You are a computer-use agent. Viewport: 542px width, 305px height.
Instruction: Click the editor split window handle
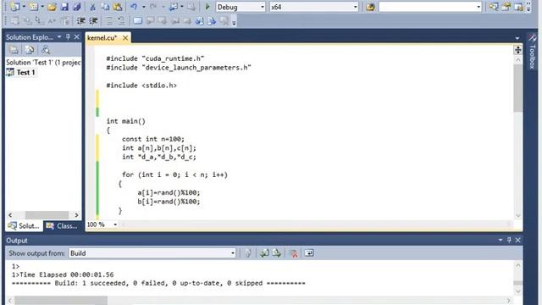[517, 50]
